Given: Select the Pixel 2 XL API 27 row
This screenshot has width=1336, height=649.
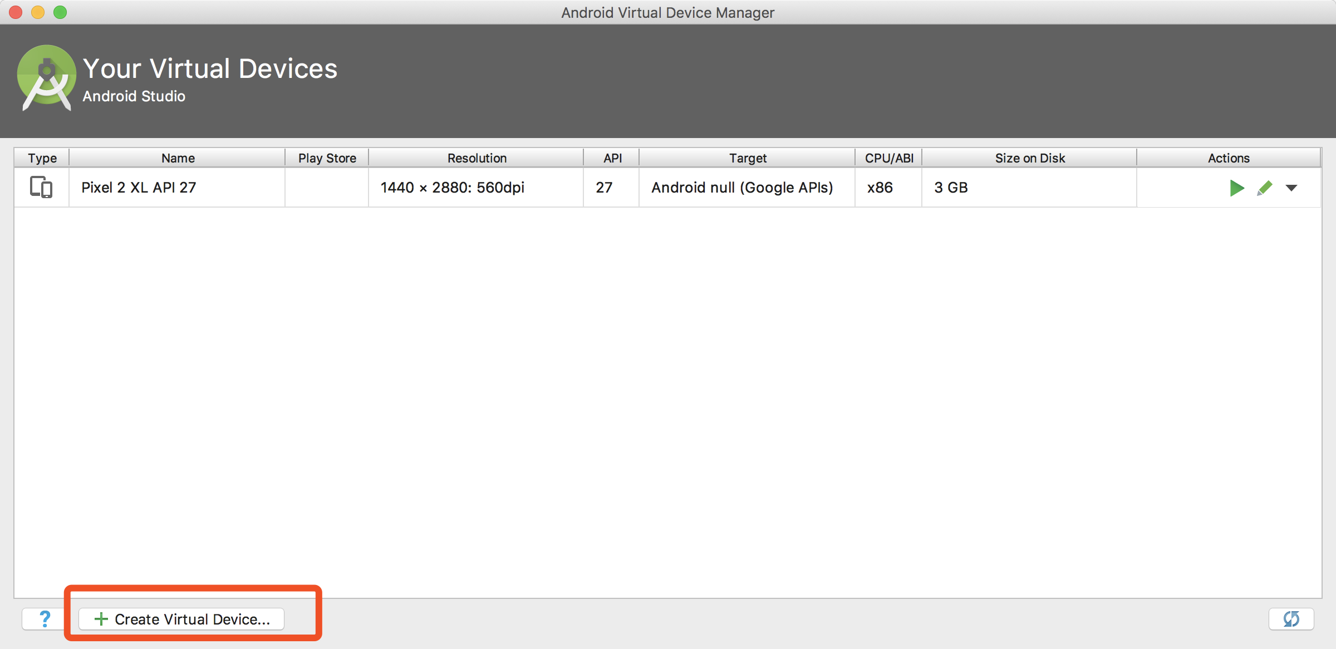Looking at the screenshot, I should (139, 188).
